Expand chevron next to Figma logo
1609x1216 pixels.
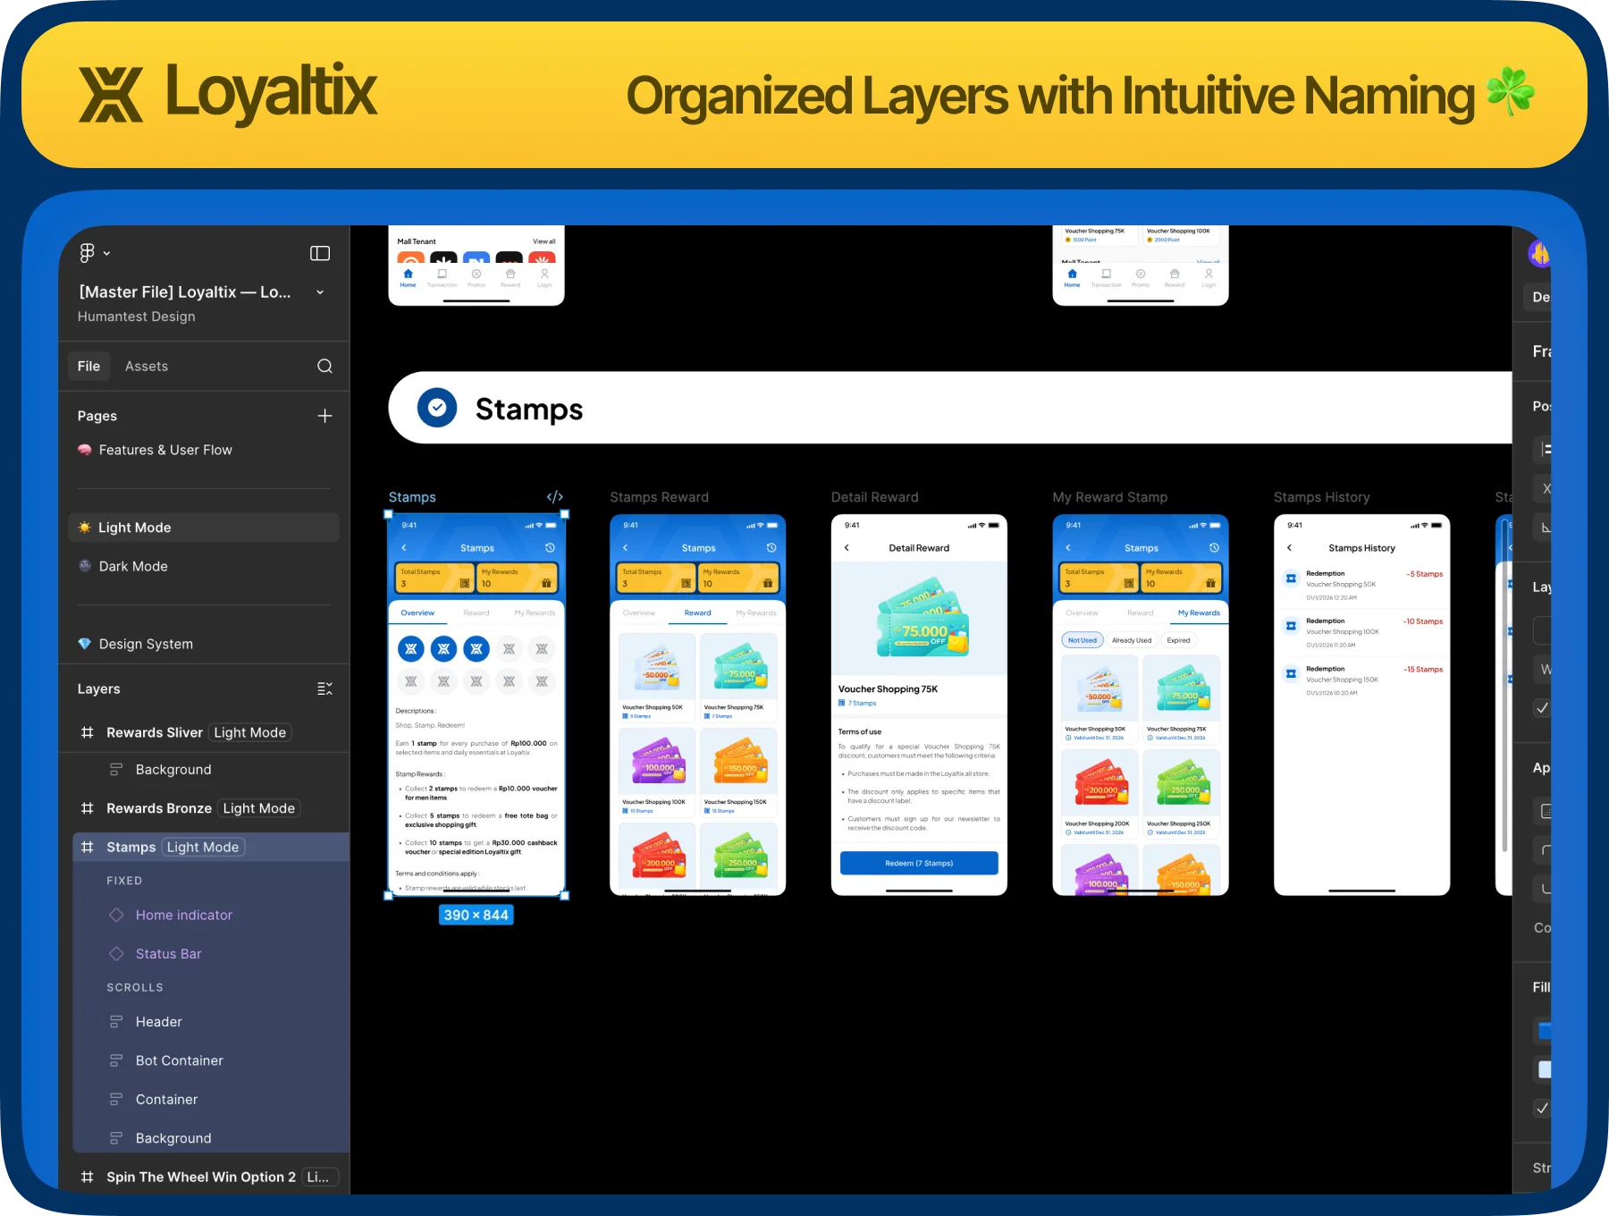(106, 253)
